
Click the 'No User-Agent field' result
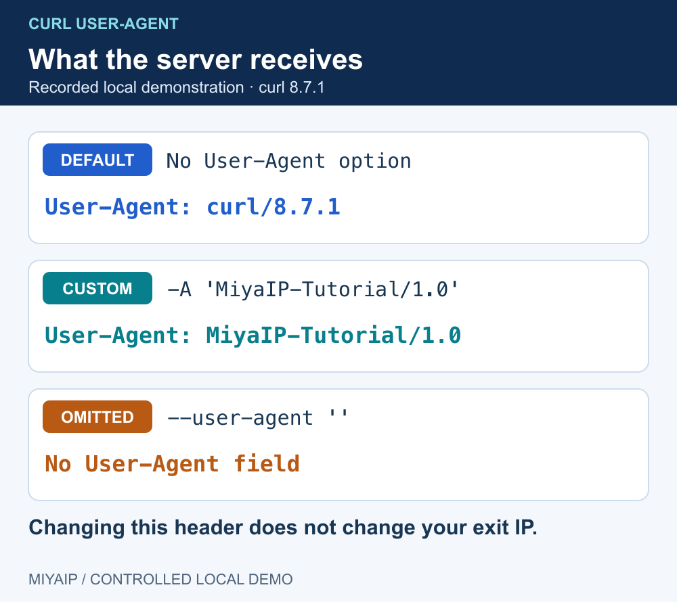(172, 464)
